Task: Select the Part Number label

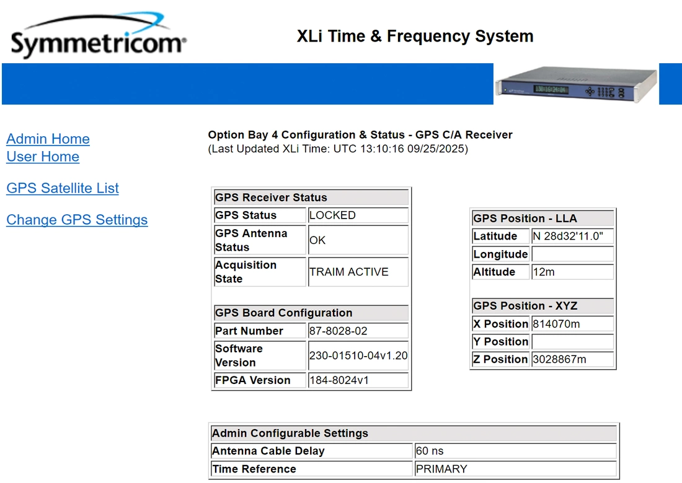Action: tap(260, 331)
